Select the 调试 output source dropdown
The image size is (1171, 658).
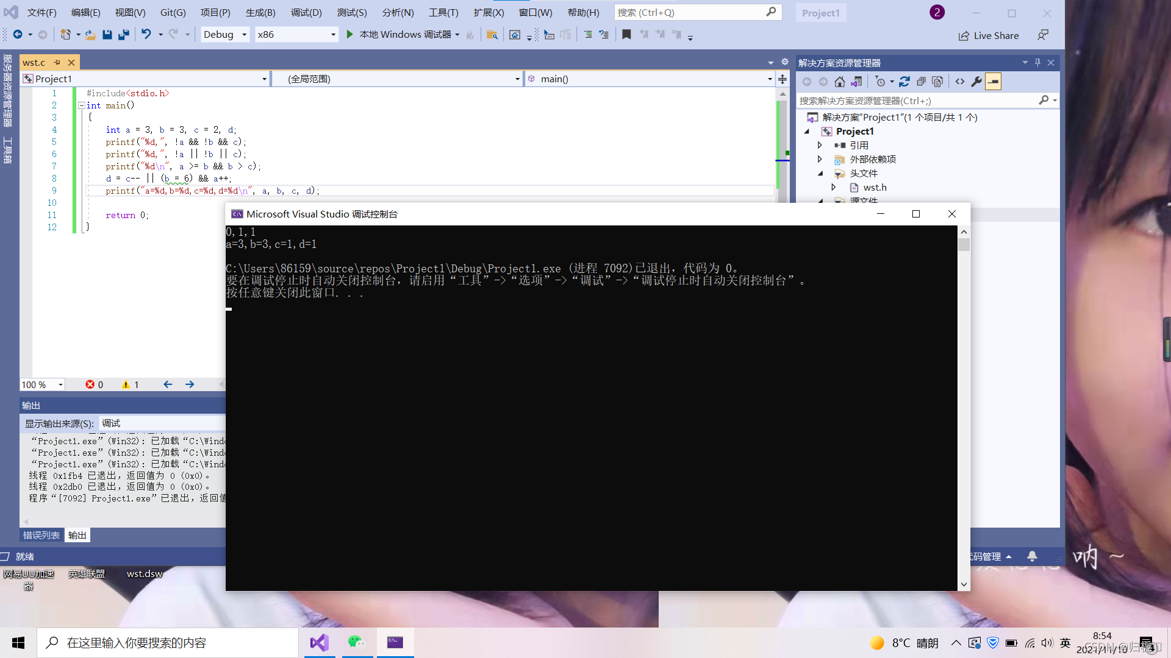(157, 423)
